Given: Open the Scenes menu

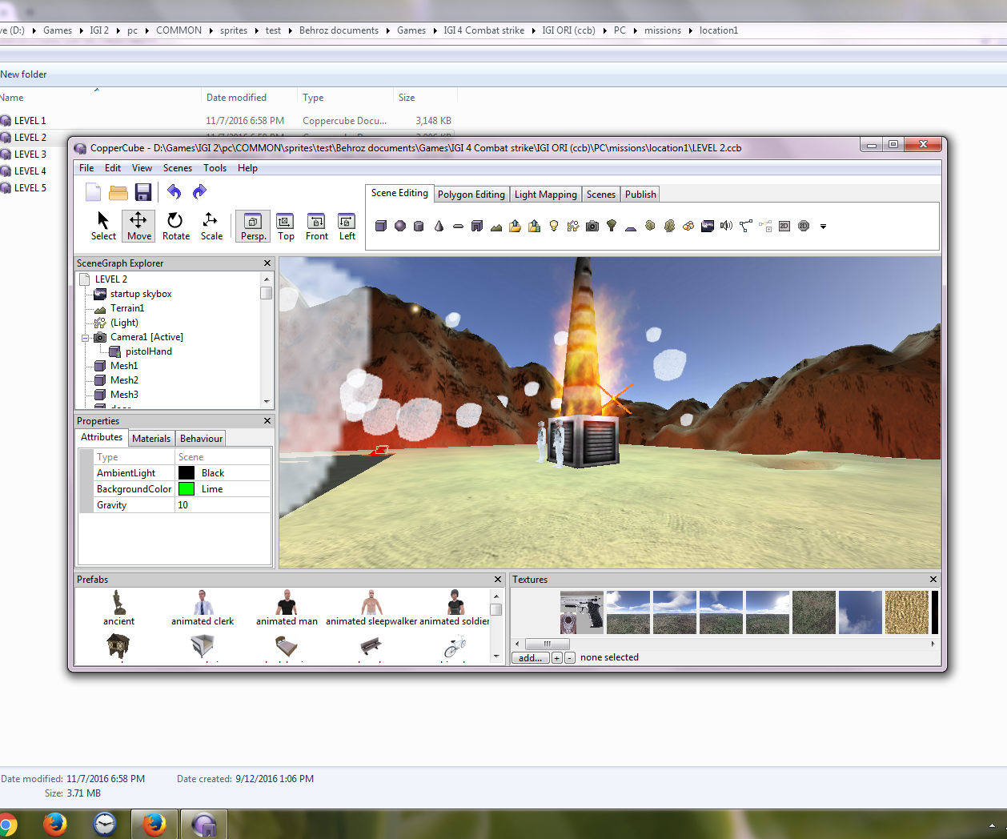Looking at the screenshot, I should [x=177, y=168].
